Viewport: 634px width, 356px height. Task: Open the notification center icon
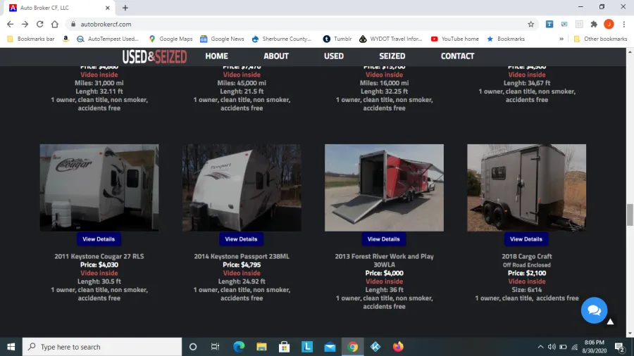coord(619,347)
